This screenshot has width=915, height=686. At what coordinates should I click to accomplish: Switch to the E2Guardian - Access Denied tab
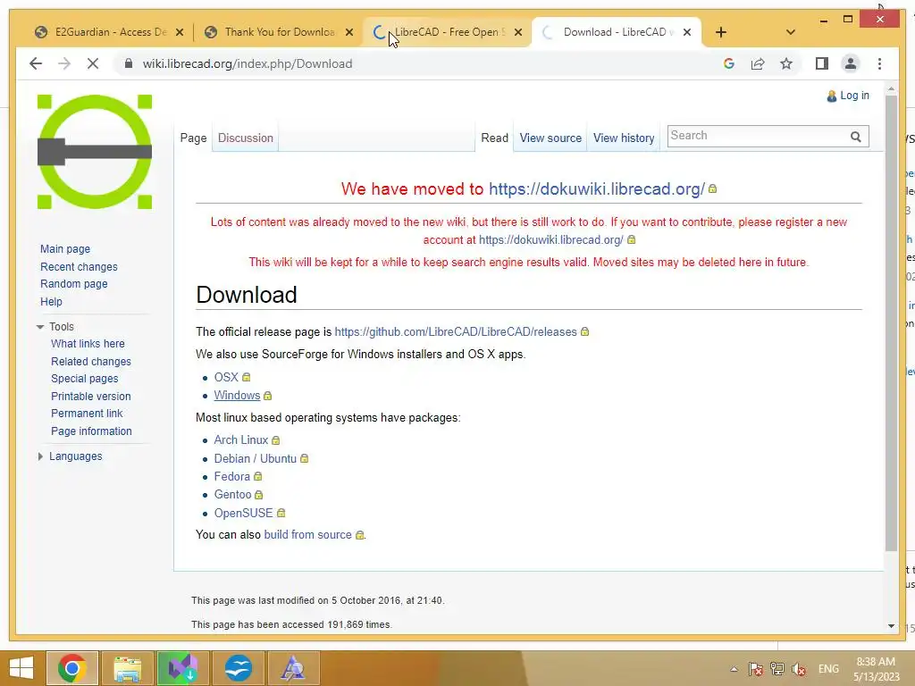click(108, 32)
